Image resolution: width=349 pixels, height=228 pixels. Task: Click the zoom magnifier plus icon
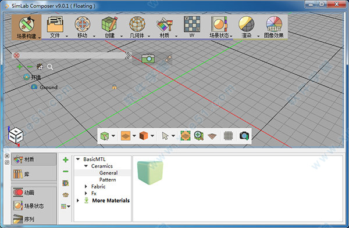tap(199, 136)
